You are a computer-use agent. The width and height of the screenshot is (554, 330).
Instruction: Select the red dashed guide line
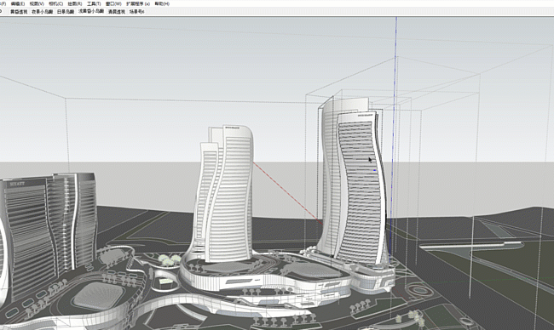[287, 193]
